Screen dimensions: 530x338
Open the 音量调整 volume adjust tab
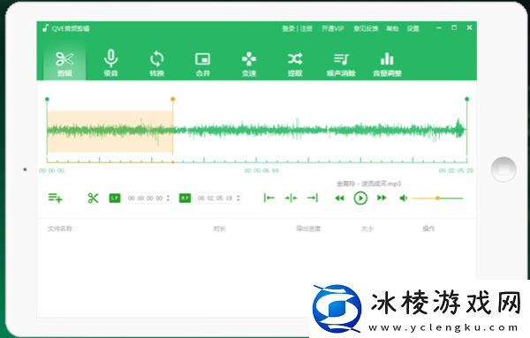(387, 64)
